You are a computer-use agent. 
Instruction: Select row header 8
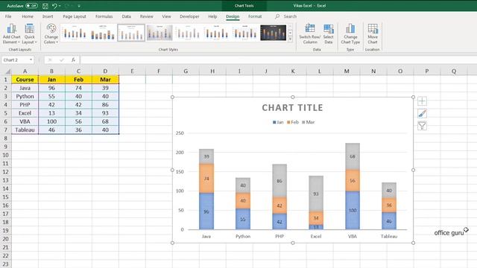[x=5, y=138]
